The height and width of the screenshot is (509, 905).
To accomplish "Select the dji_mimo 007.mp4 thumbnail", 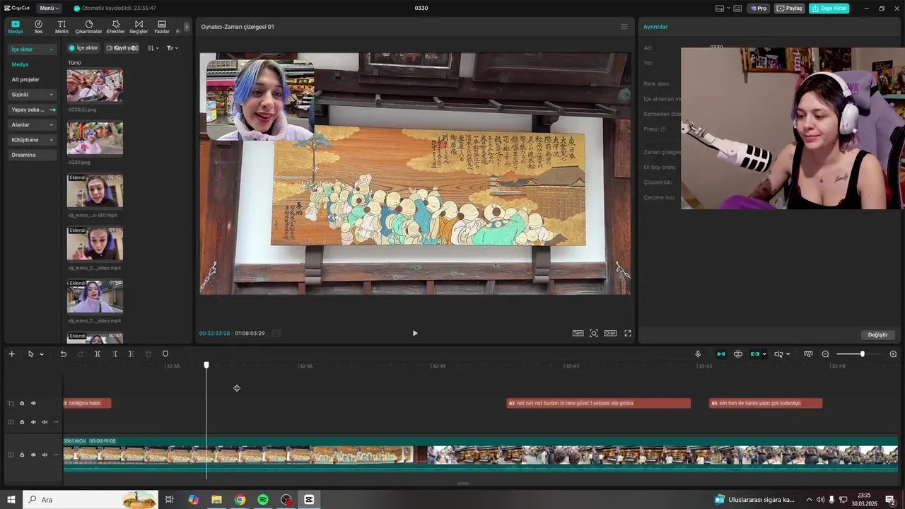I will (x=95, y=191).
